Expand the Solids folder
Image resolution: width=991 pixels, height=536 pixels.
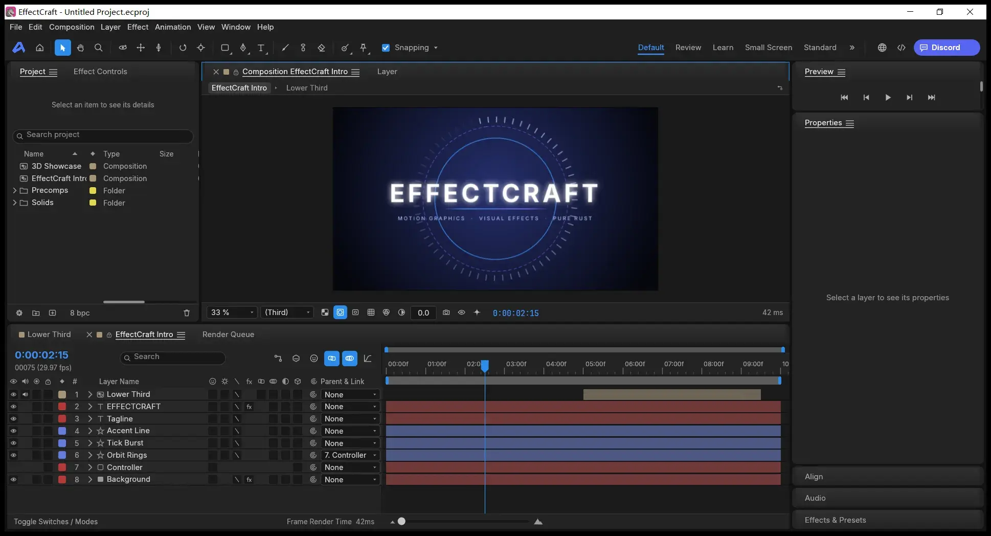14,203
